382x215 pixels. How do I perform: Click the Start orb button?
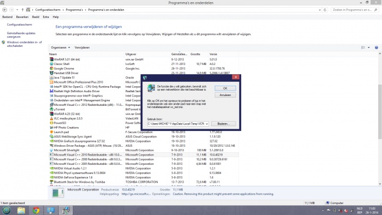(7, 210)
